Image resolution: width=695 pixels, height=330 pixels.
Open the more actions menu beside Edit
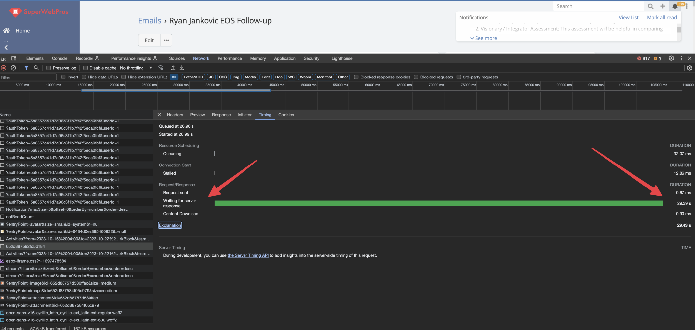[x=167, y=40]
